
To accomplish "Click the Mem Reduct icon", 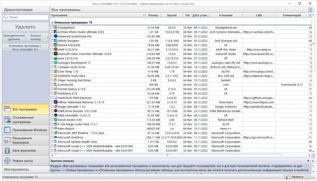I will click(56, 128).
